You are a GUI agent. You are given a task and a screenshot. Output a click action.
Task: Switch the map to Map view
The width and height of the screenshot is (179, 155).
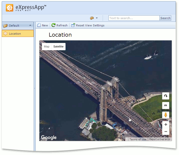pyautogui.click(x=47, y=46)
